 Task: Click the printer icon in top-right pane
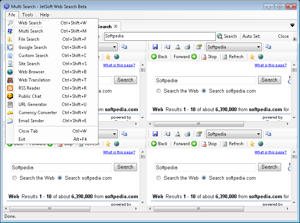click(x=187, y=47)
